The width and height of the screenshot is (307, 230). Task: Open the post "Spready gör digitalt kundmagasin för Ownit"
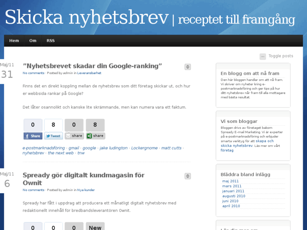coord(84,179)
